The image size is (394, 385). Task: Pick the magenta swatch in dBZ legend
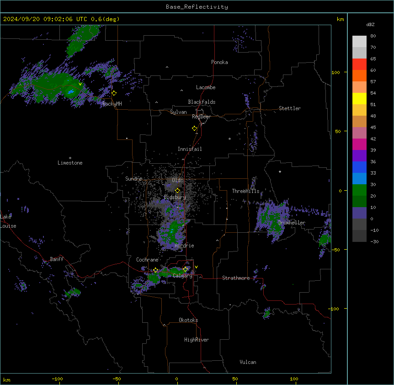click(359, 144)
